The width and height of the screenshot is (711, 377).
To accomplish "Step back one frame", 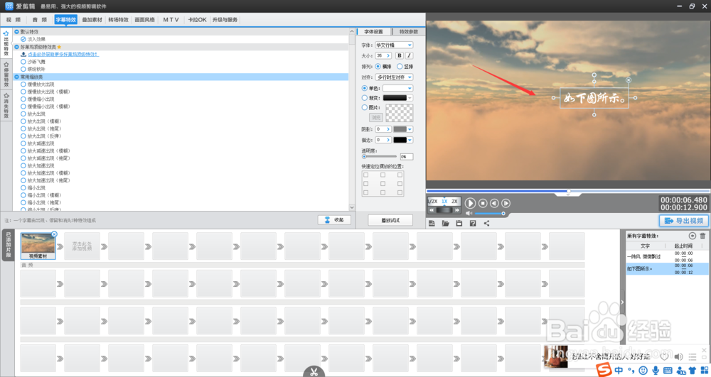I will pos(494,203).
